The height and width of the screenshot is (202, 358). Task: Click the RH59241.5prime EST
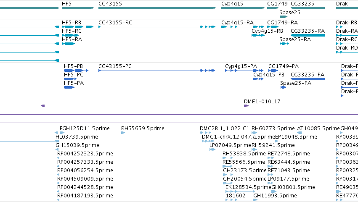[x=255, y=150]
